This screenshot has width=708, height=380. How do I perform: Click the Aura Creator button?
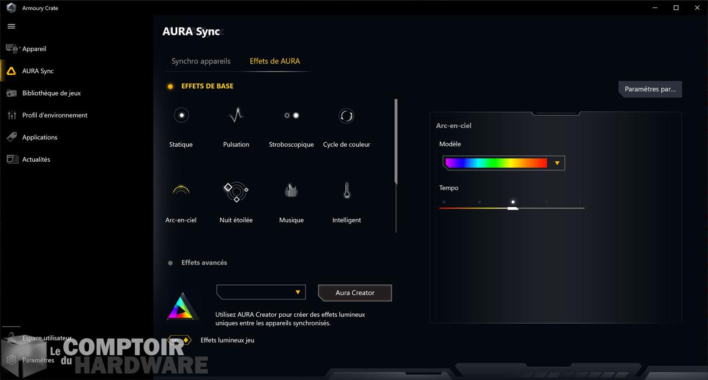point(355,292)
